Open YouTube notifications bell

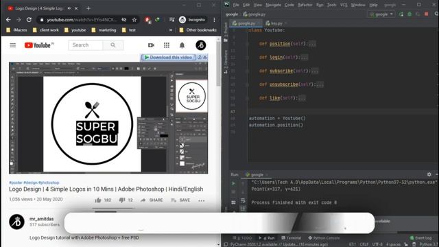182,45
